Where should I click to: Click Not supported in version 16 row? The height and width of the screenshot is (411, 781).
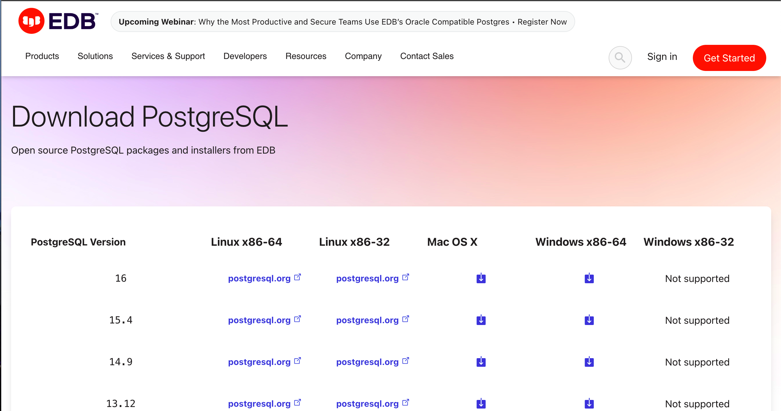[697, 279]
